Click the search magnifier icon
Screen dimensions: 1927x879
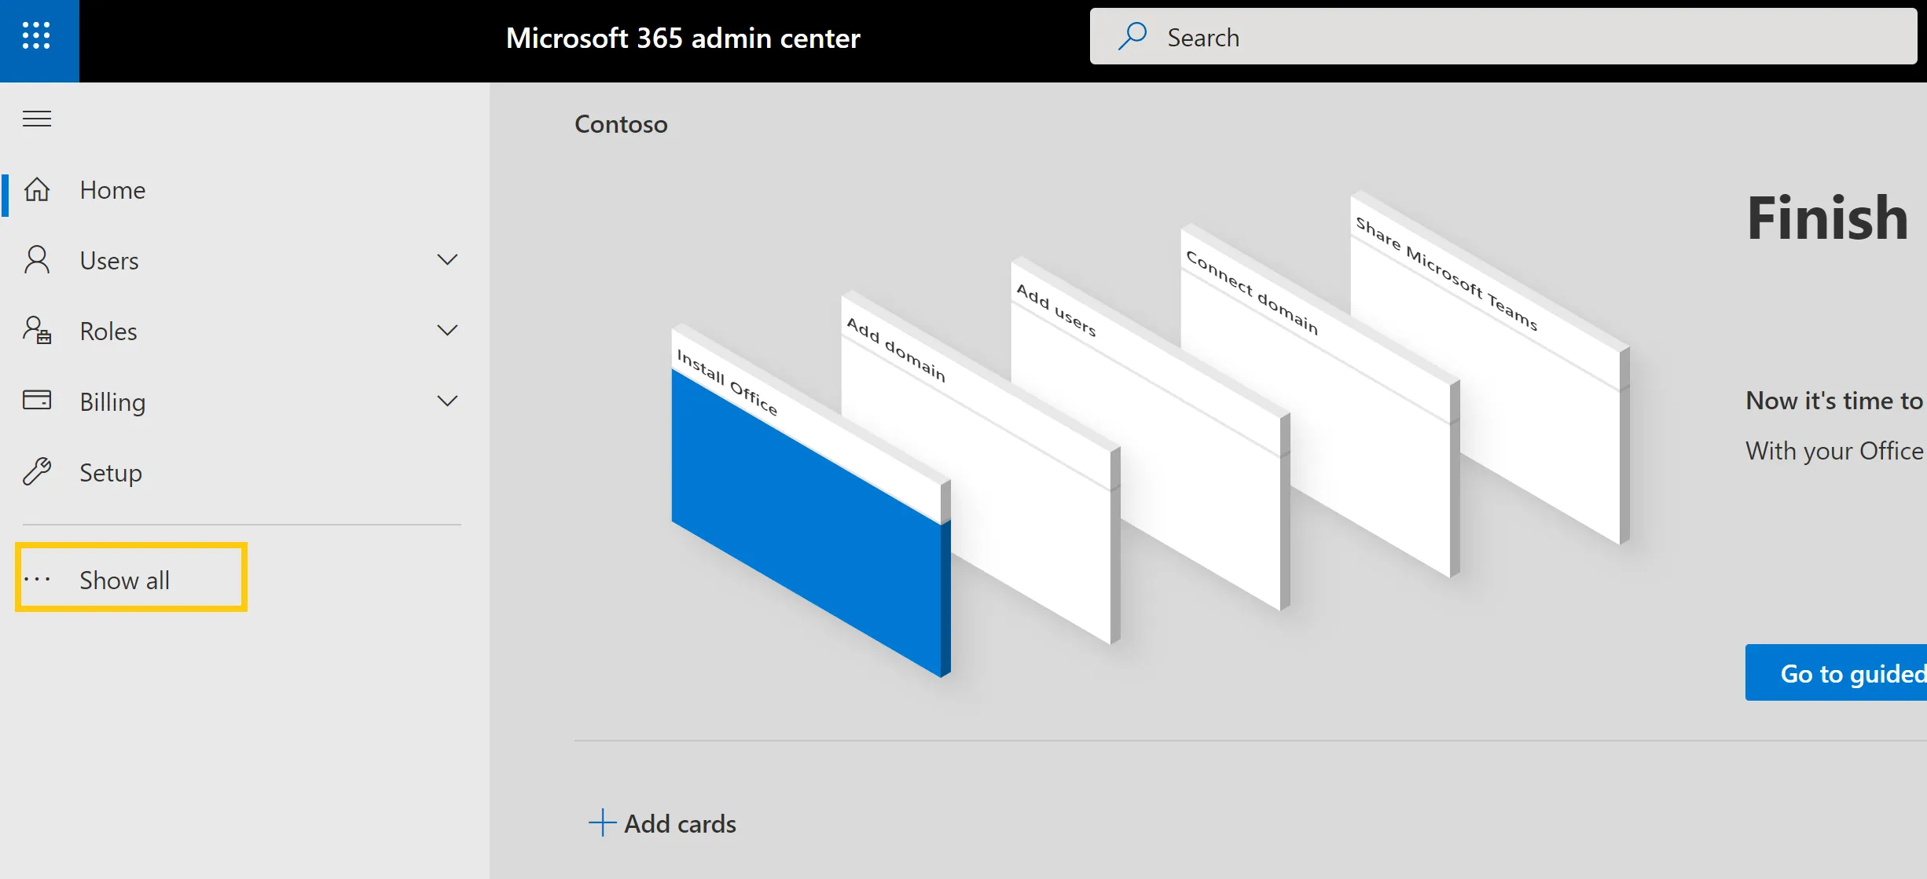(1132, 36)
